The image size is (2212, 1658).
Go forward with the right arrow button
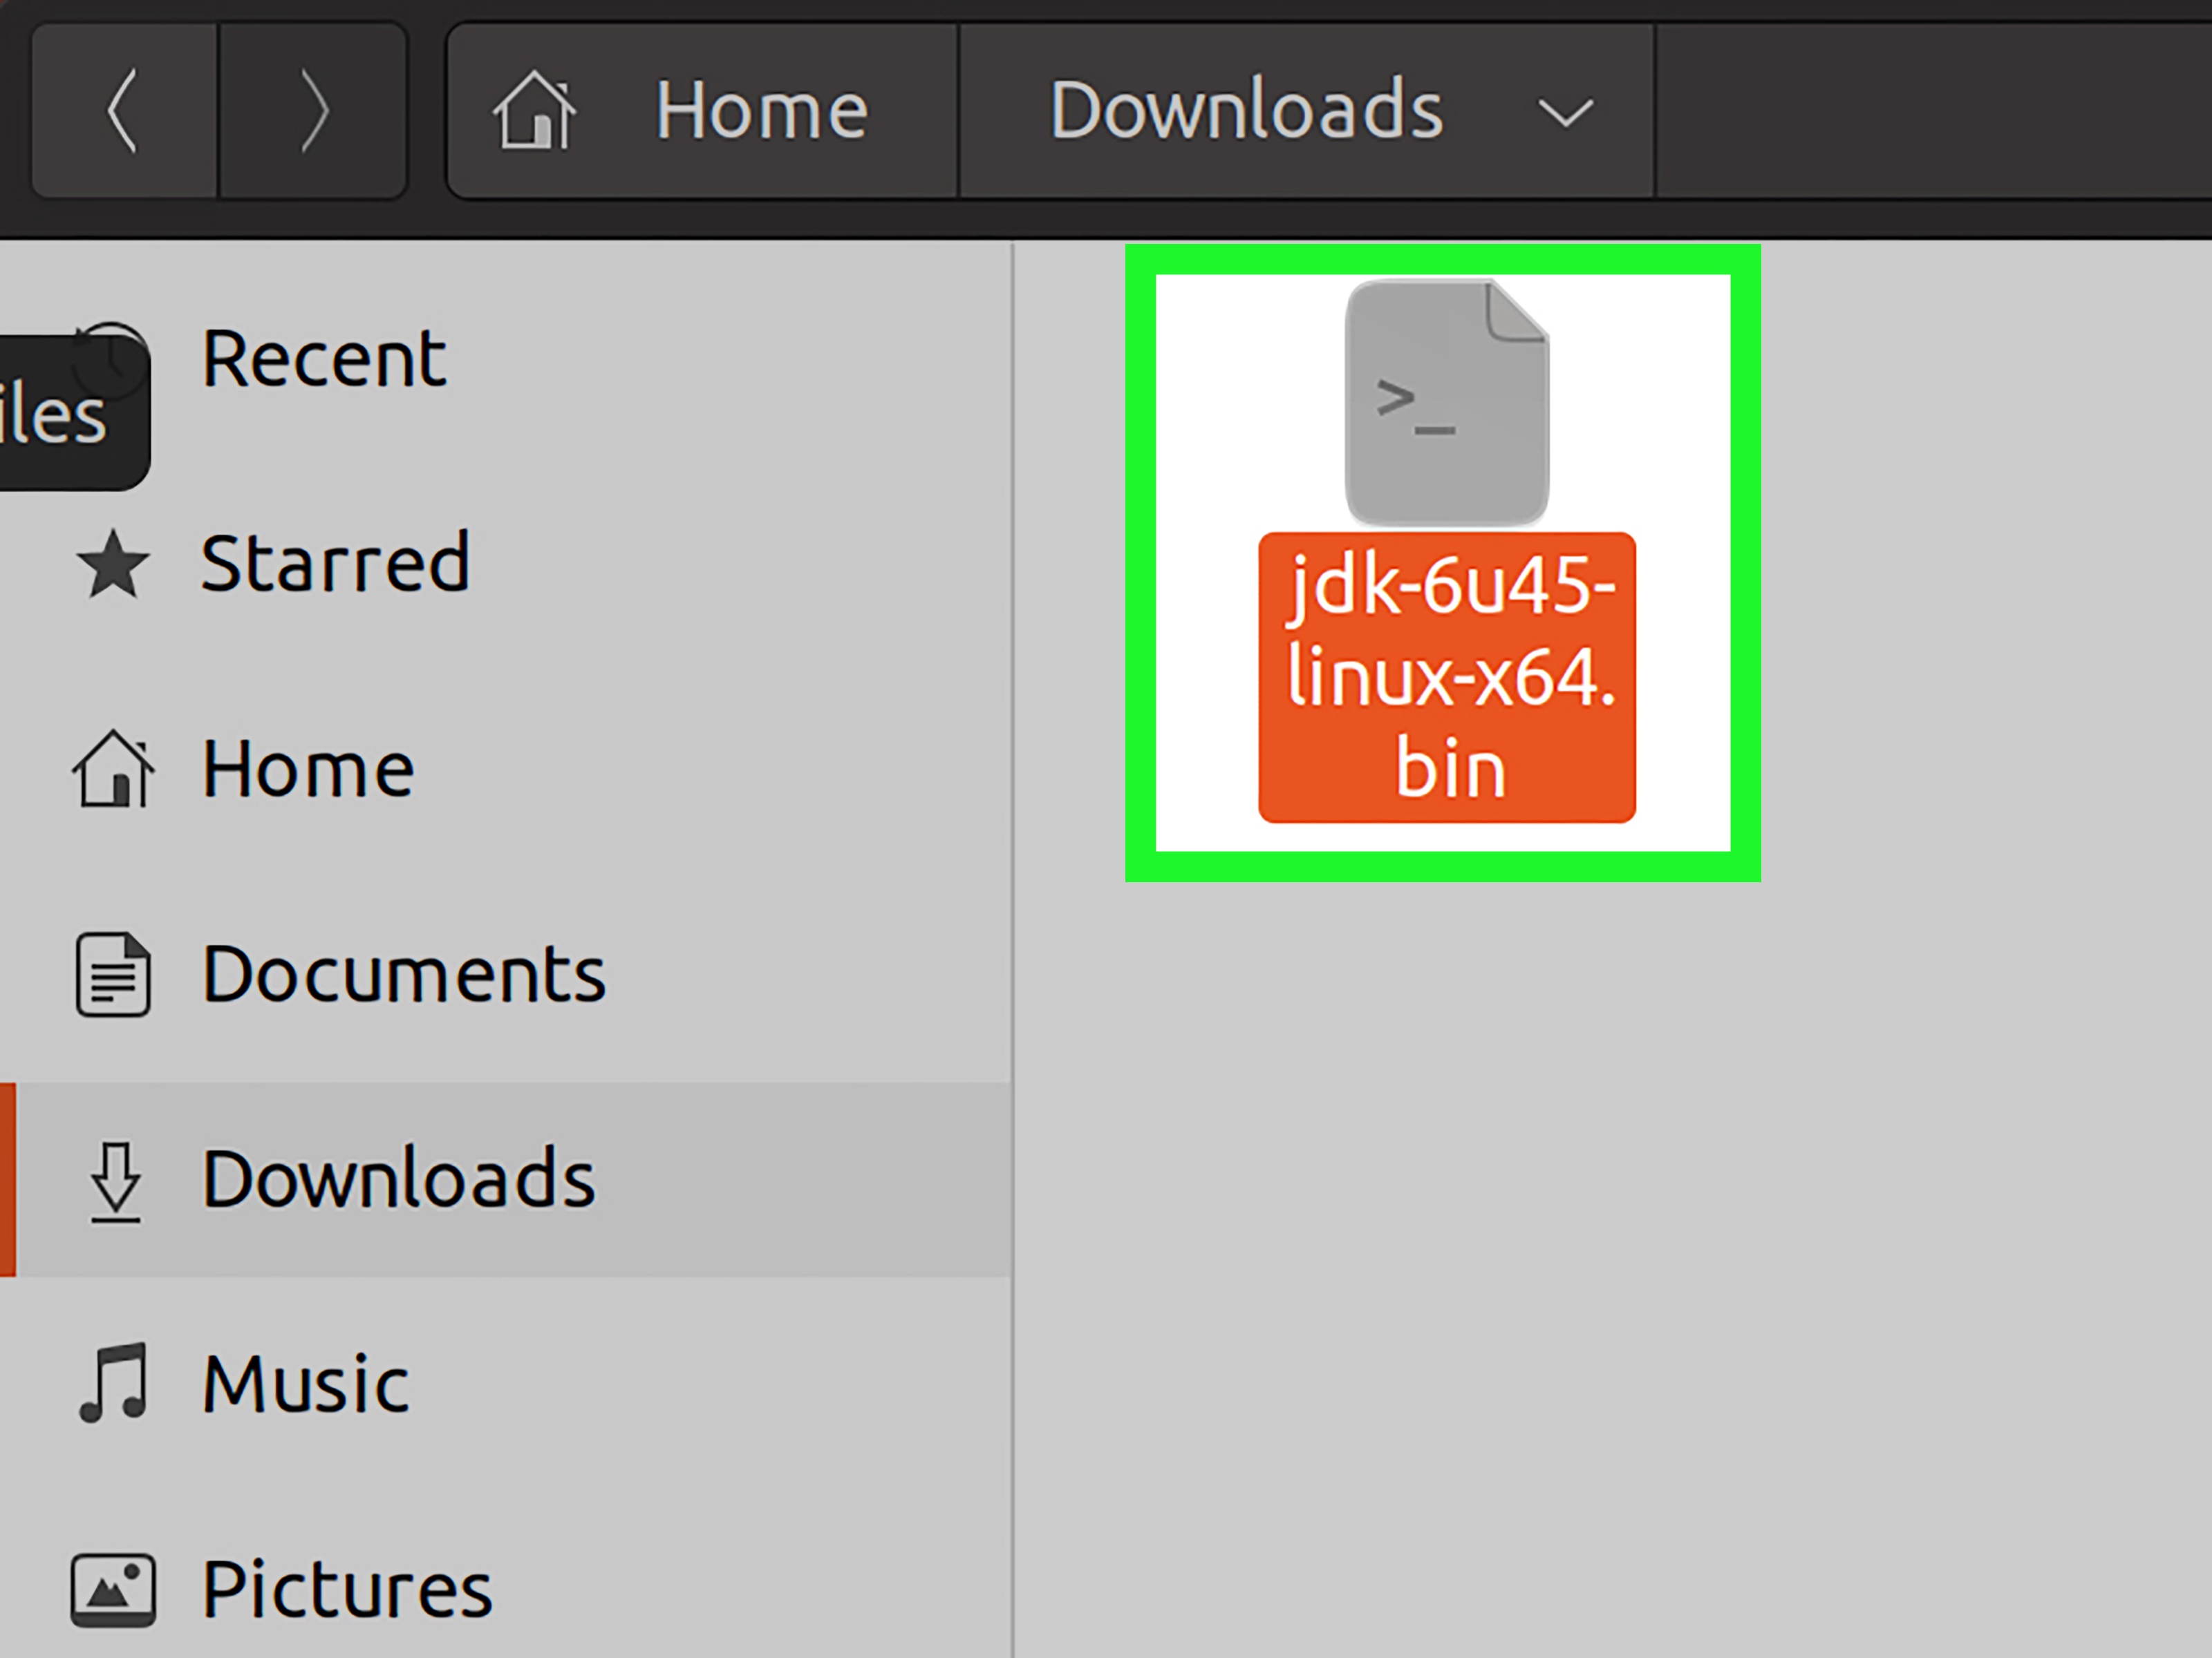pyautogui.click(x=313, y=110)
